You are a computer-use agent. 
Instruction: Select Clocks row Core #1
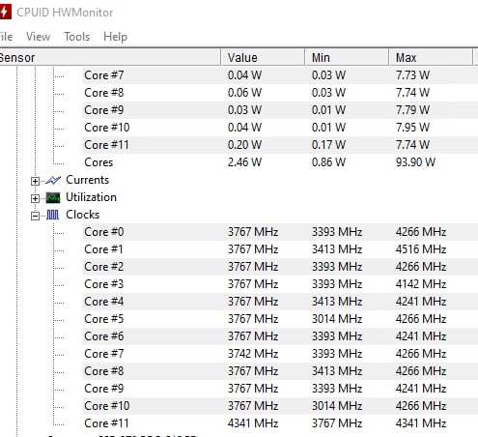(280, 249)
